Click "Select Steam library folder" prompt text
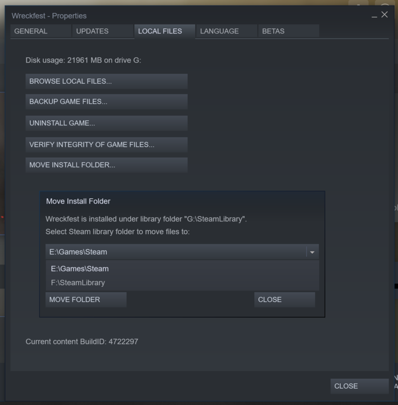 (118, 232)
